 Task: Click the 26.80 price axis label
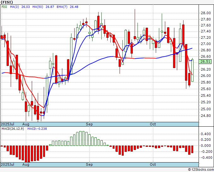point(206,50)
